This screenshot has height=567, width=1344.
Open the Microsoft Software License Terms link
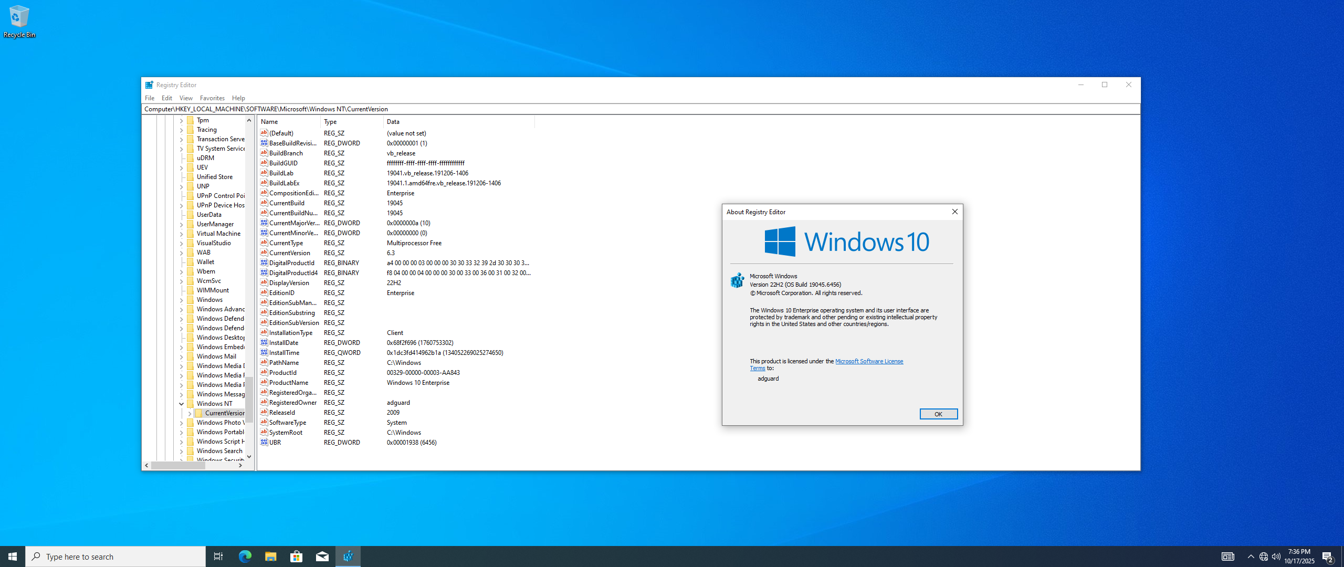868,361
